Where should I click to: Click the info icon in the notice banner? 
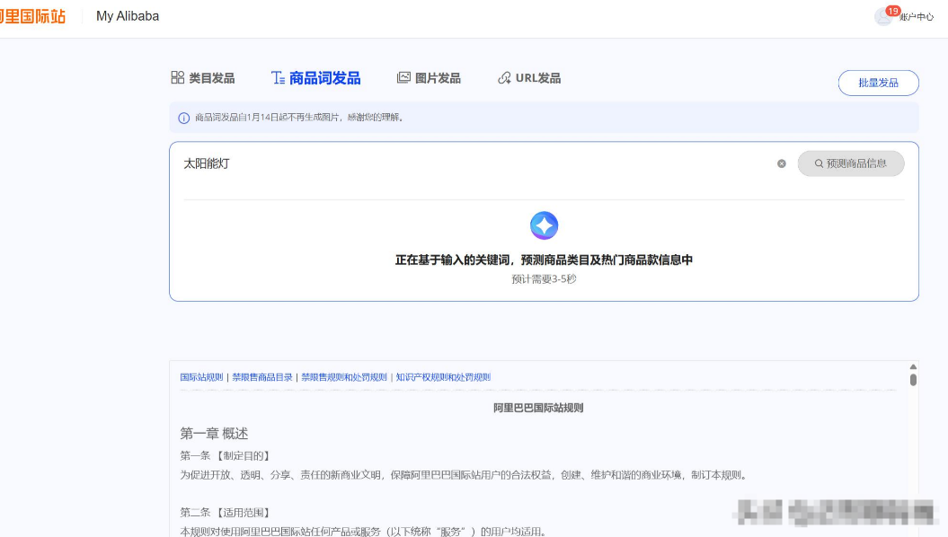point(184,118)
